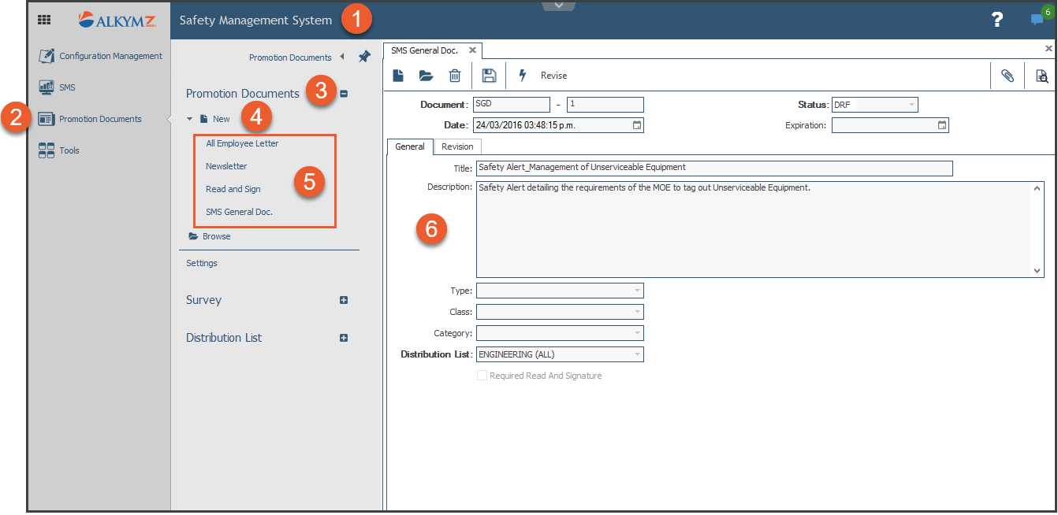Click the SMS monitor sidebar icon

[47, 87]
